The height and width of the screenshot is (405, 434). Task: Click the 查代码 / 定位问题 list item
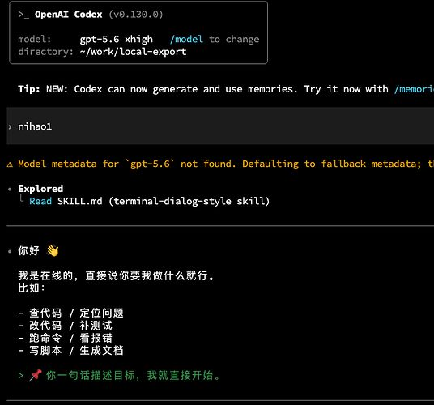[70, 313]
